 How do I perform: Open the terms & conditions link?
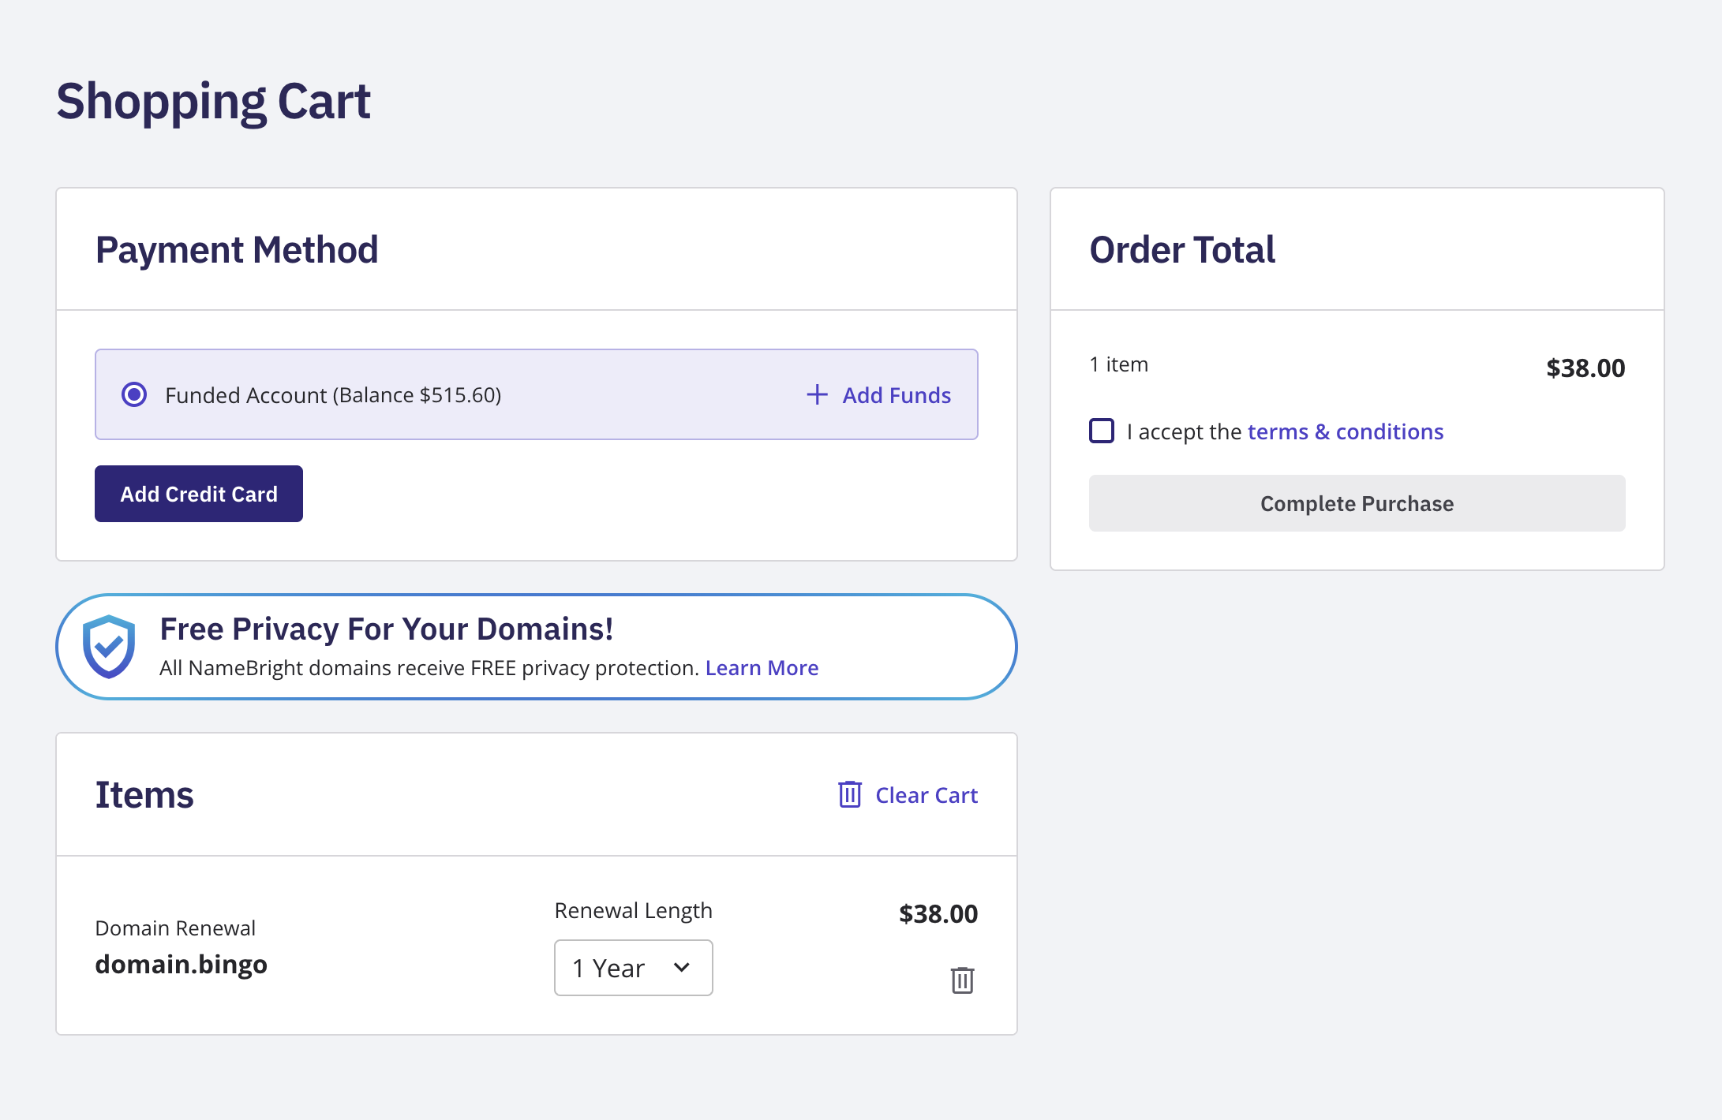pos(1346,431)
